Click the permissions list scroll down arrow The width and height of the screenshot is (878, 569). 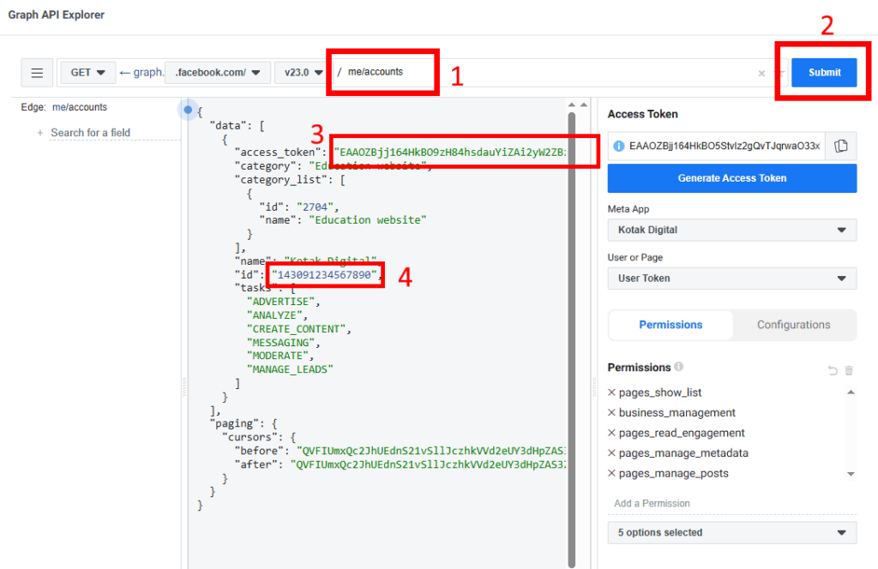click(x=851, y=474)
